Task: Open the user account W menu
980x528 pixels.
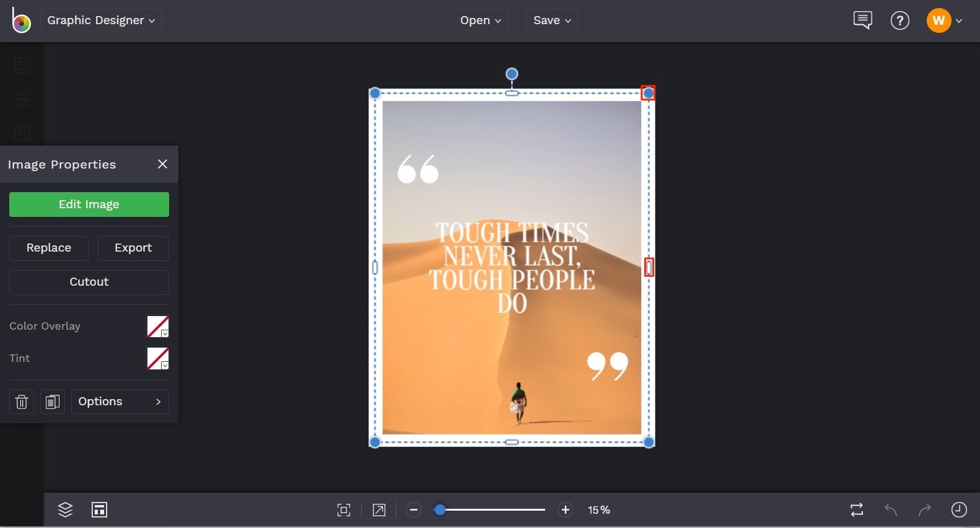Action: [944, 20]
